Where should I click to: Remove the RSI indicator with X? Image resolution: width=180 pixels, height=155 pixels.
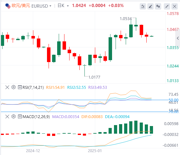pyautogui.click(x=7, y=87)
